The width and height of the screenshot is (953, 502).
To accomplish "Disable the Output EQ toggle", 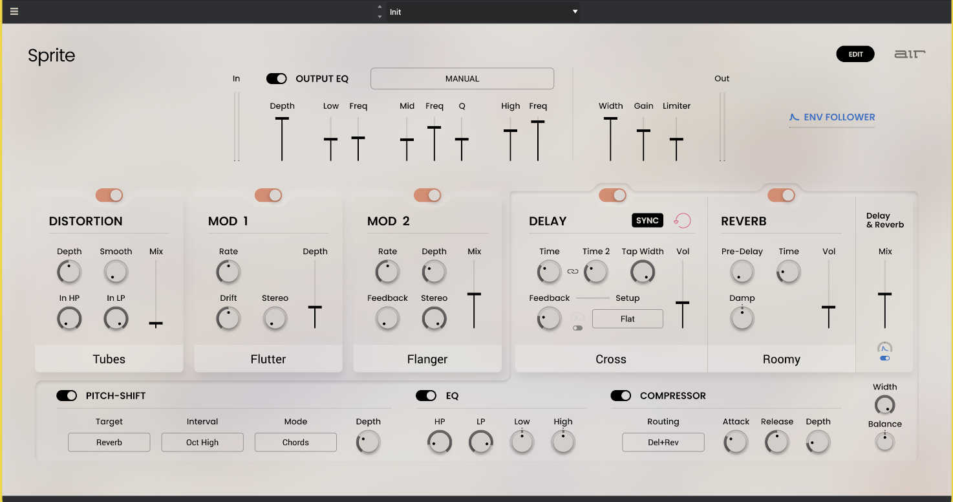I will point(277,79).
